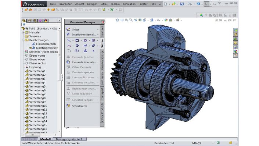This screenshot has height=146, width=259.
Task: Expand the Historie tree node
Action: pyautogui.click(x=23, y=32)
